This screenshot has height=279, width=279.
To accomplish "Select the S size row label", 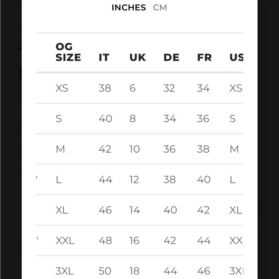I will point(59,119).
